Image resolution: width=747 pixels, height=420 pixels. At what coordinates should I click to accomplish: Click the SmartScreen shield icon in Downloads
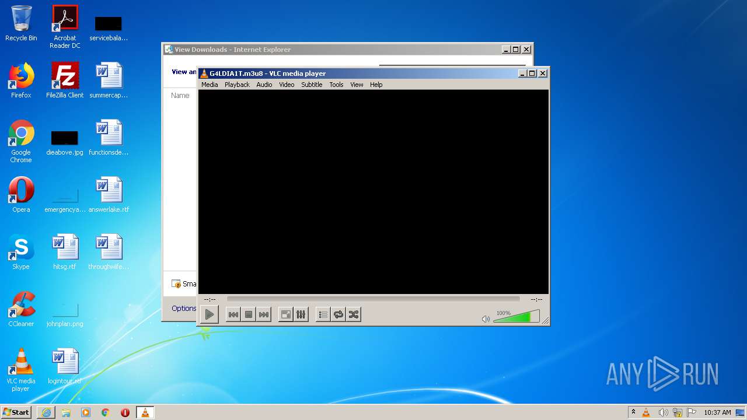coord(176,283)
